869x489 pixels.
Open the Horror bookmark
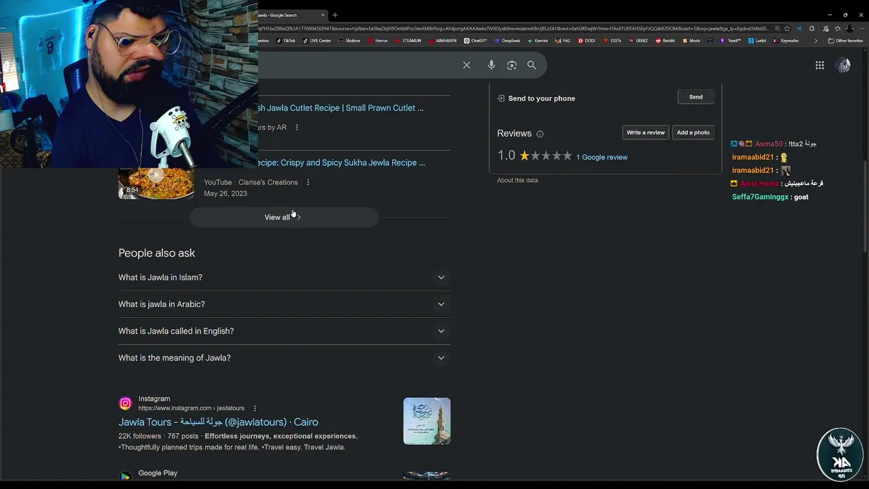coord(378,41)
